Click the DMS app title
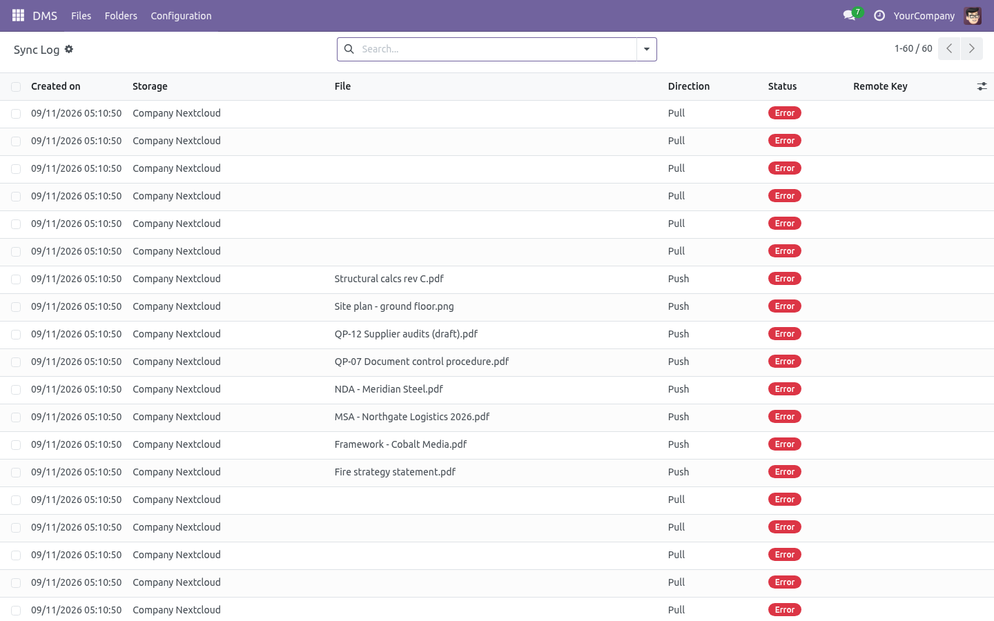 click(x=45, y=15)
